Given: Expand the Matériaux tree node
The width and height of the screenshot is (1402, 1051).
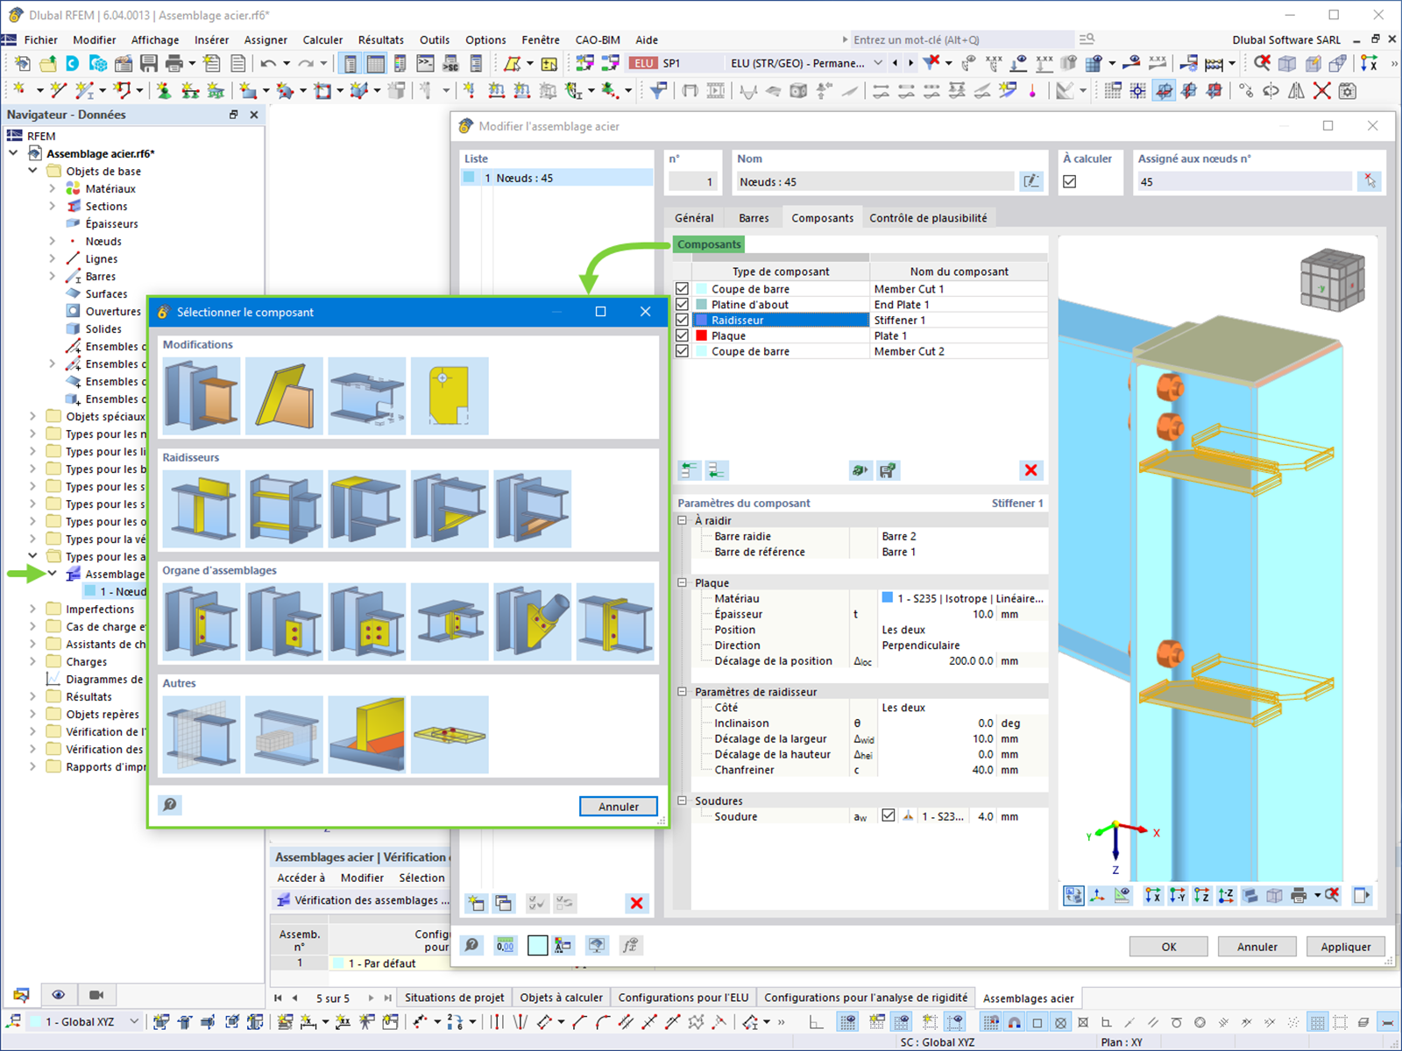Looking at the screenshot, I should (53, 188).
